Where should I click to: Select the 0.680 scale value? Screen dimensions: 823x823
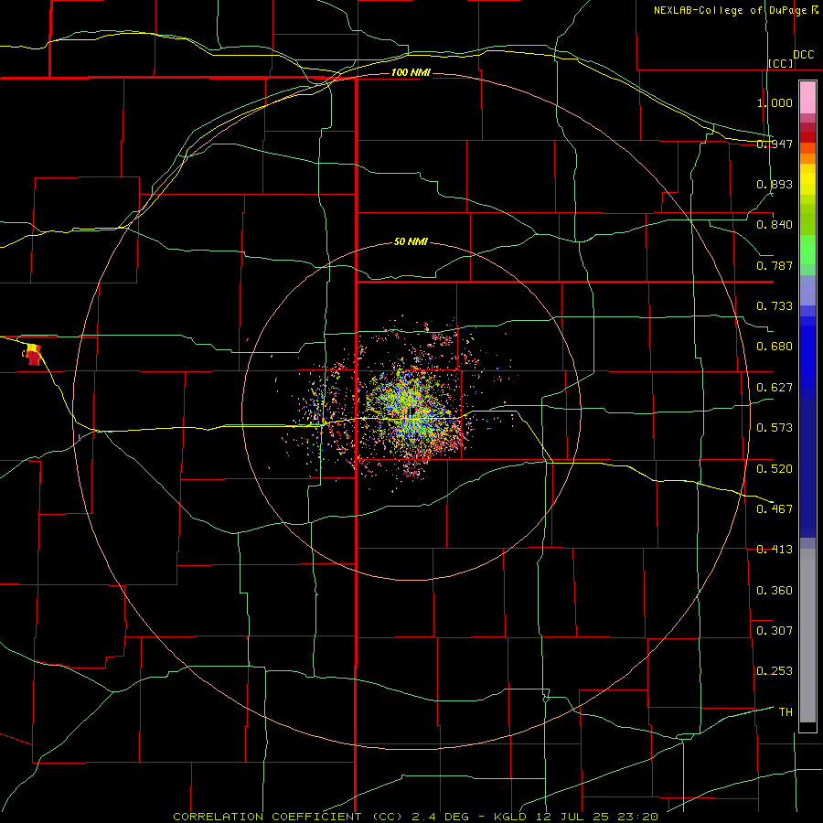pyautogui.click(x=775, y=347)
